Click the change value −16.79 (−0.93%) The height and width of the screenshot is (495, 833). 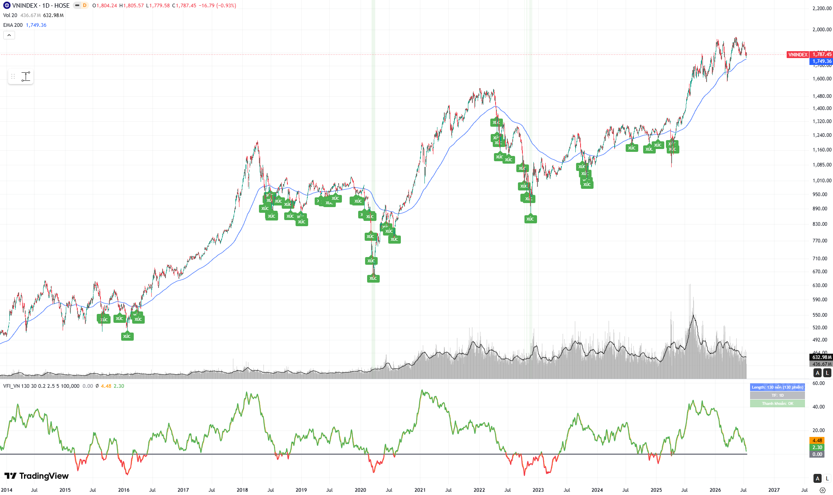(x=217, y=6)
